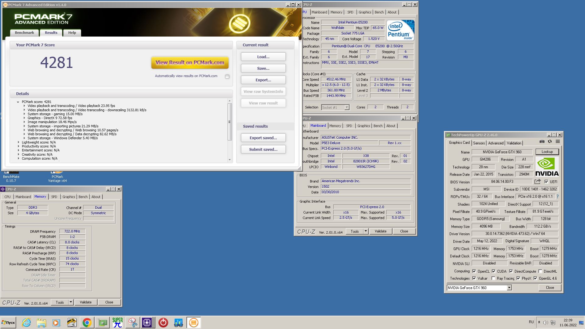Click Details list vertical scrollbar thumb
This screenshot has height=329, width=585.
pyautogui.click(x=229, y=122)
